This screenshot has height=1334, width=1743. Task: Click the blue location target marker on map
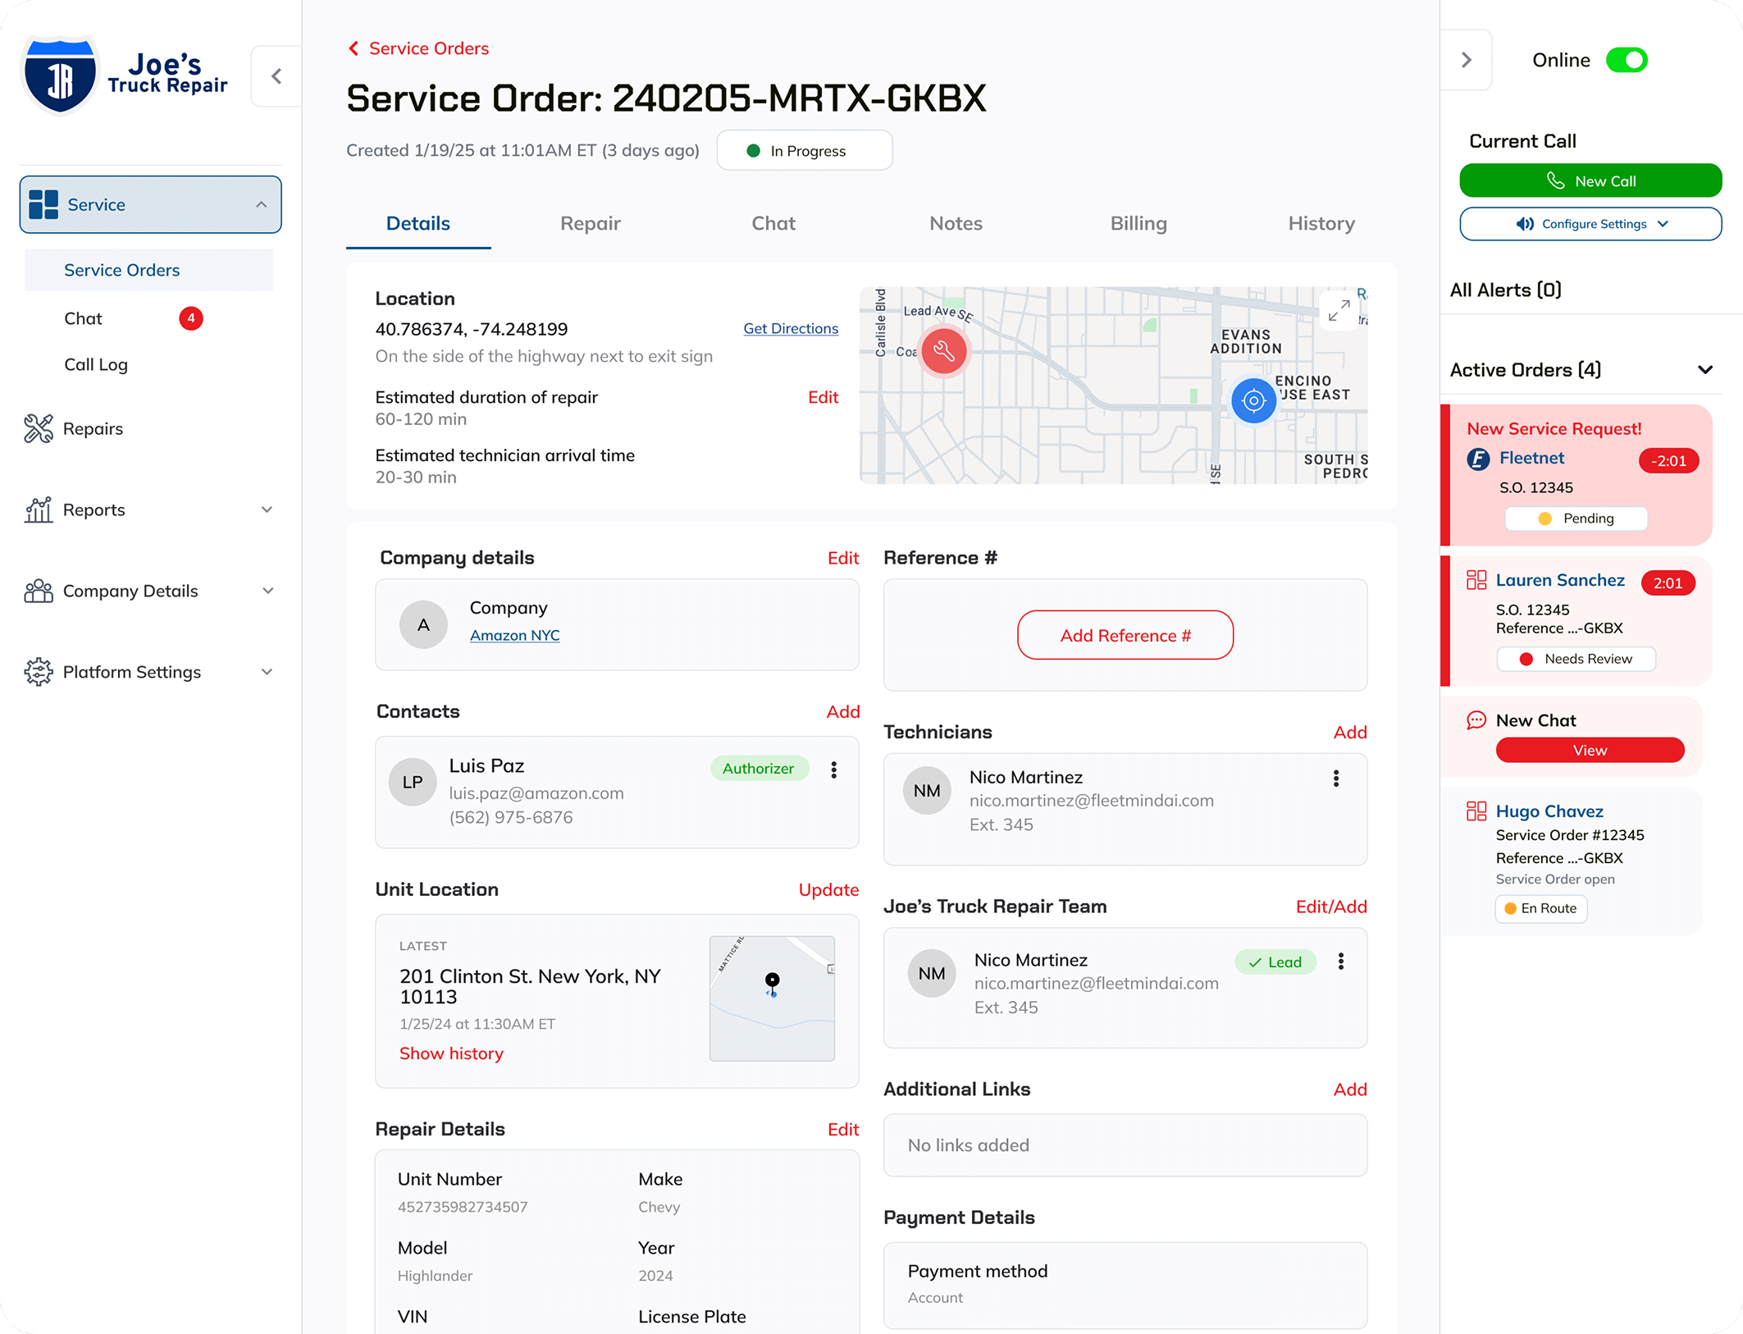(x=1253, y=400)
